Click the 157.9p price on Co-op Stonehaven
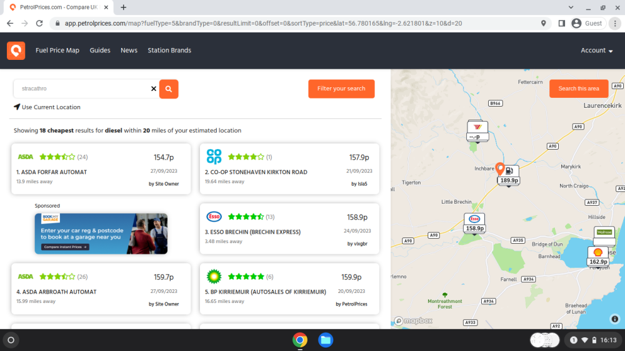Screen dimensions: 625x351 click(x=359, y=157)
